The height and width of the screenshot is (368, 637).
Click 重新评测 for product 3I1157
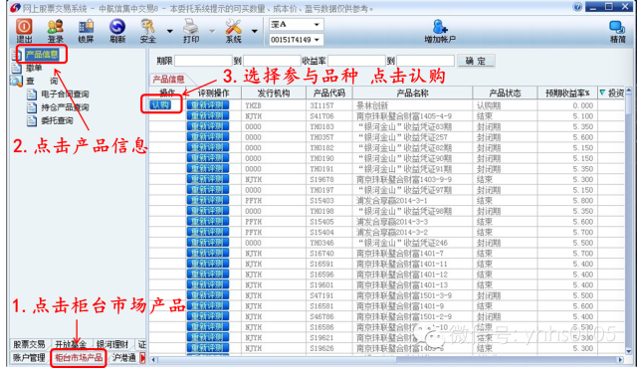pos(208,105)
